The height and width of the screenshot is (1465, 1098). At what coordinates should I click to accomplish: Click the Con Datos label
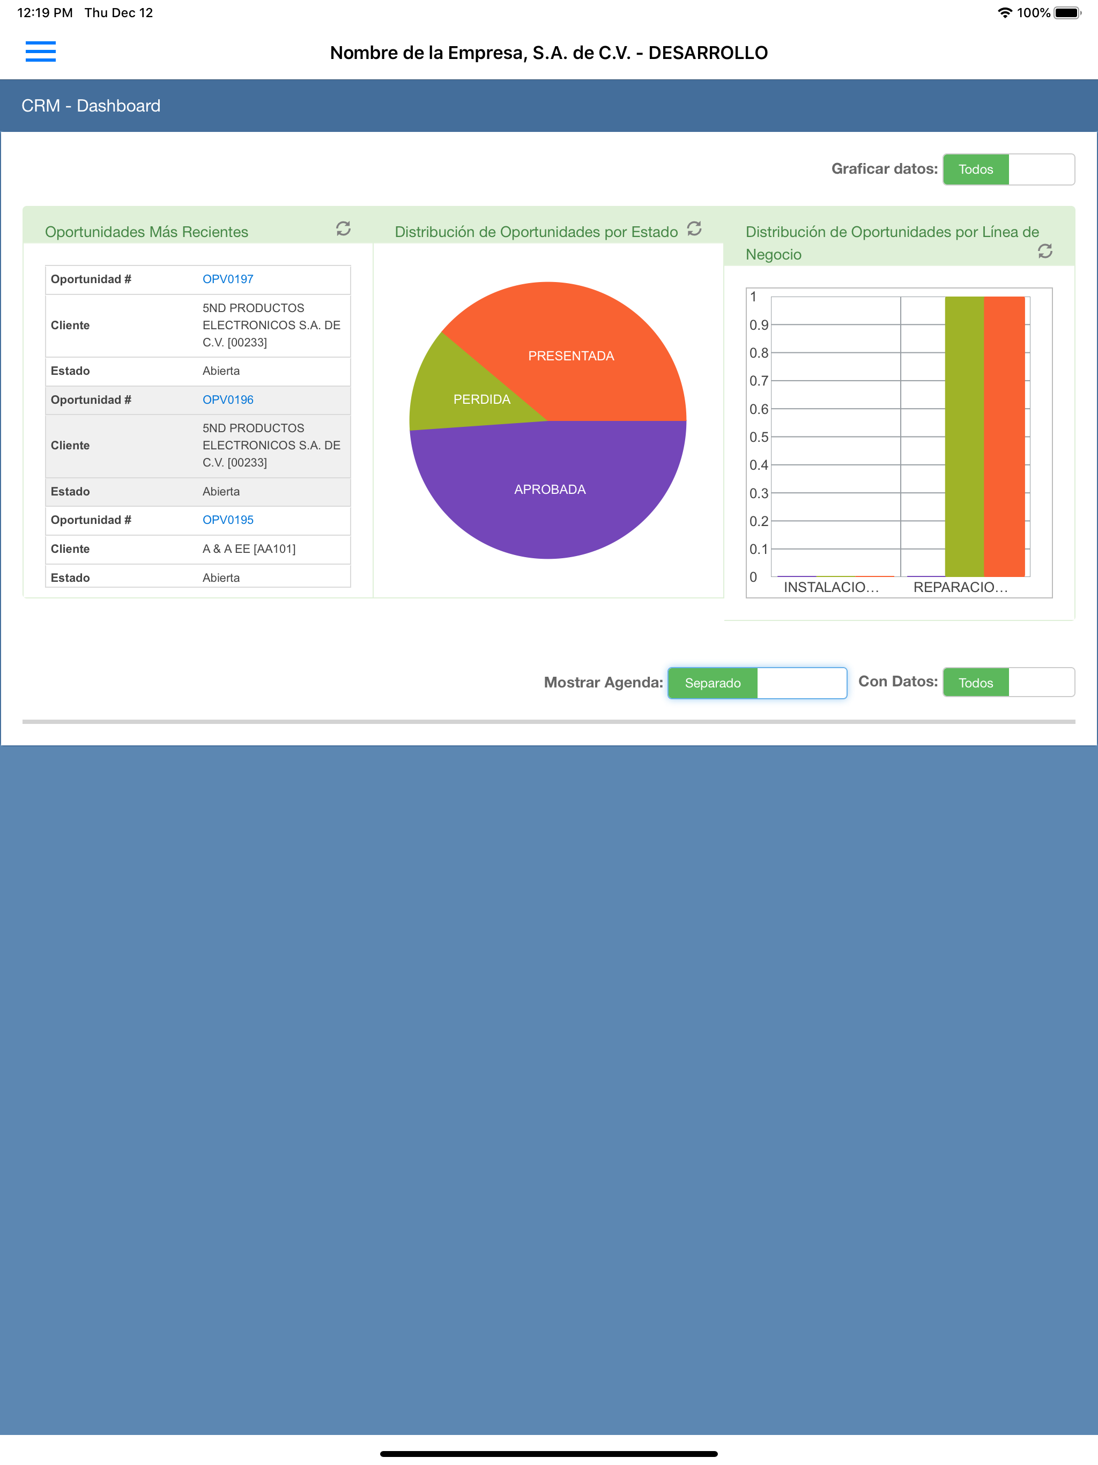click(x=898, y=682)
